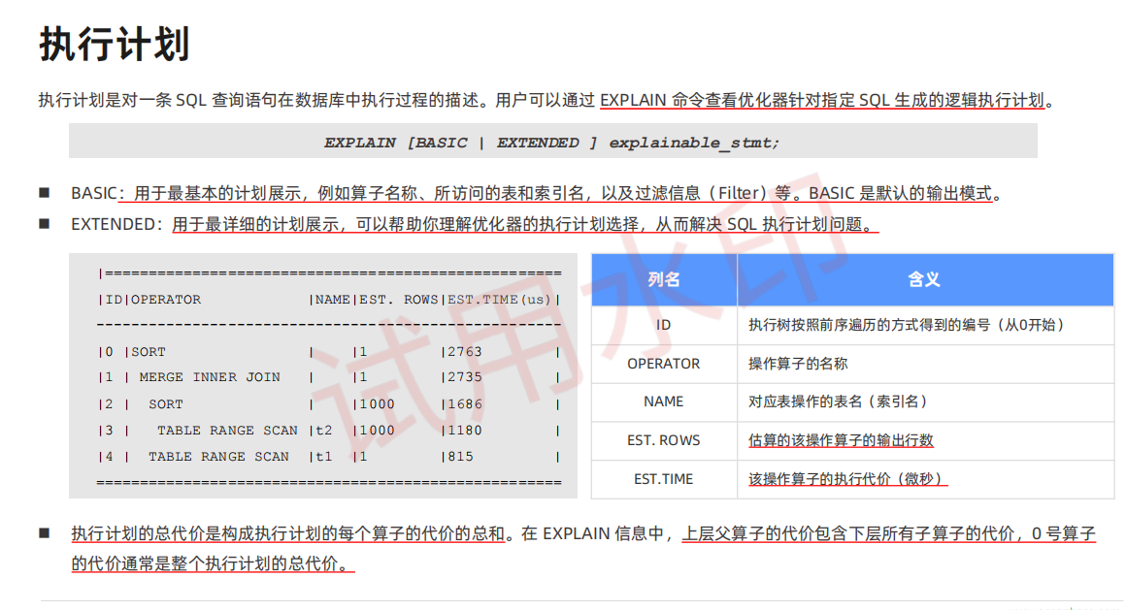1126x610 pixels.
Task: Click the TABLE RANGE SCAN t2 row
Action: click(x=227, y=430)
